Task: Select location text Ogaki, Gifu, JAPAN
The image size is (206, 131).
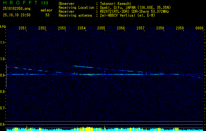Action: (x=117, y=8)
